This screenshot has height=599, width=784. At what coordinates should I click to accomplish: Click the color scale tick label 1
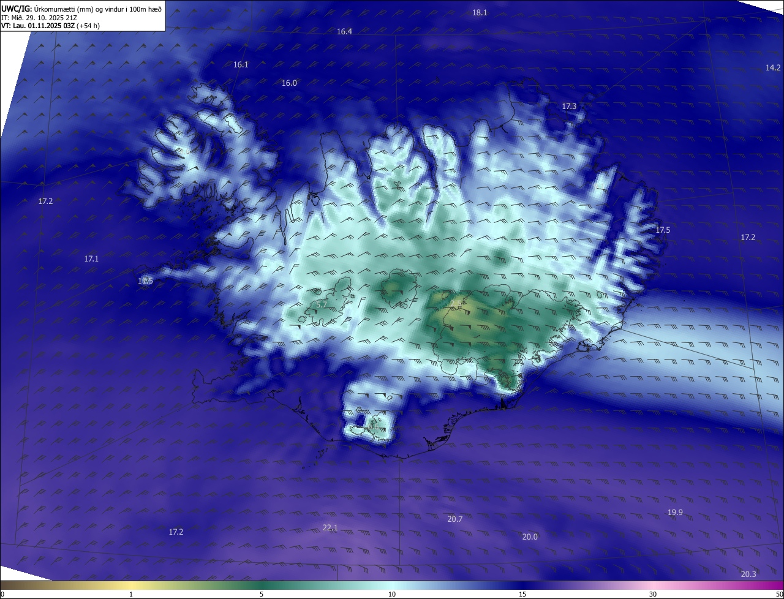tap(131, 595)
